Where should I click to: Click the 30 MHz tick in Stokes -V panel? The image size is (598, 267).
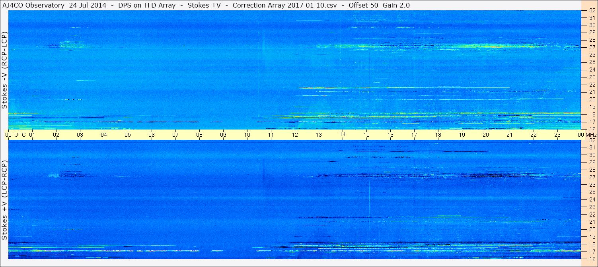(592, 25)
